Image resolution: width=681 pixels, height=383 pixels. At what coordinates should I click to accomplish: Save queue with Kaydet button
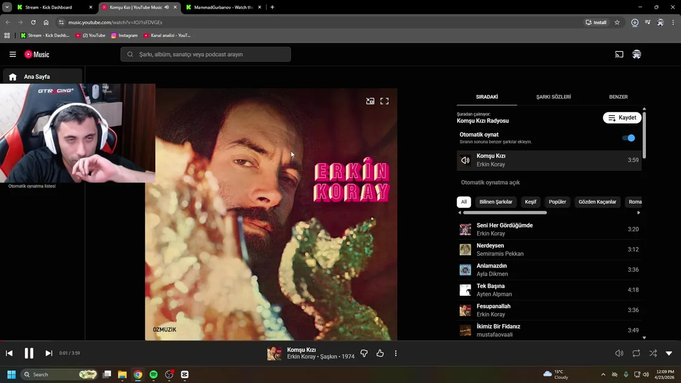point(622,118)
